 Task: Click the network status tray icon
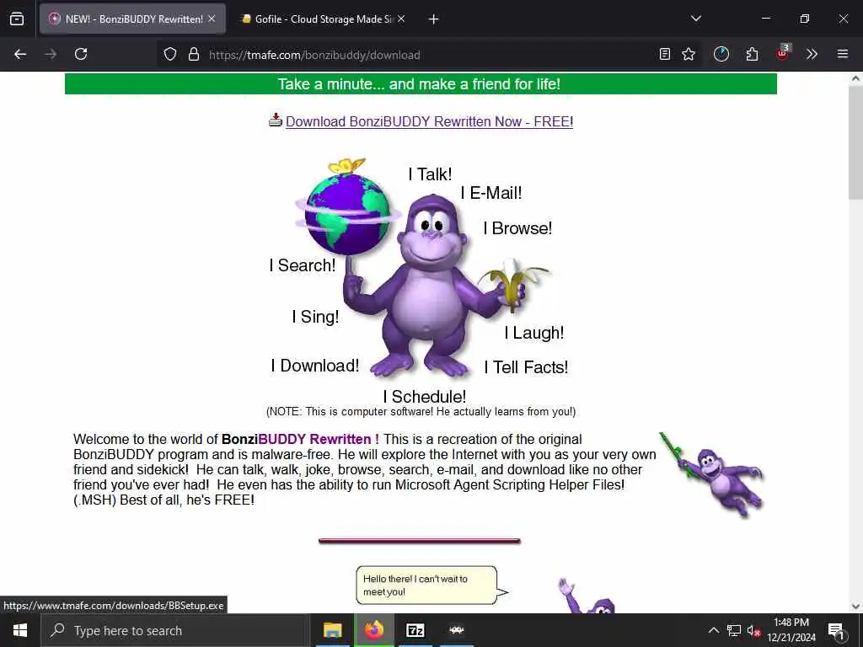point(734,630)
